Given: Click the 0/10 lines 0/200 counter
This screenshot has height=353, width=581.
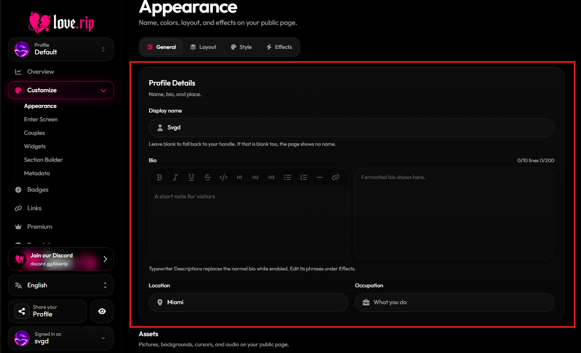Looking at the screenshot, I should pos(535,160).
